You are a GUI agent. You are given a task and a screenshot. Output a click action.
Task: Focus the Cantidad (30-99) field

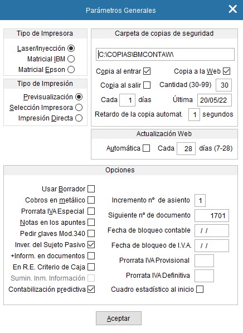click(x=223, y=85)
